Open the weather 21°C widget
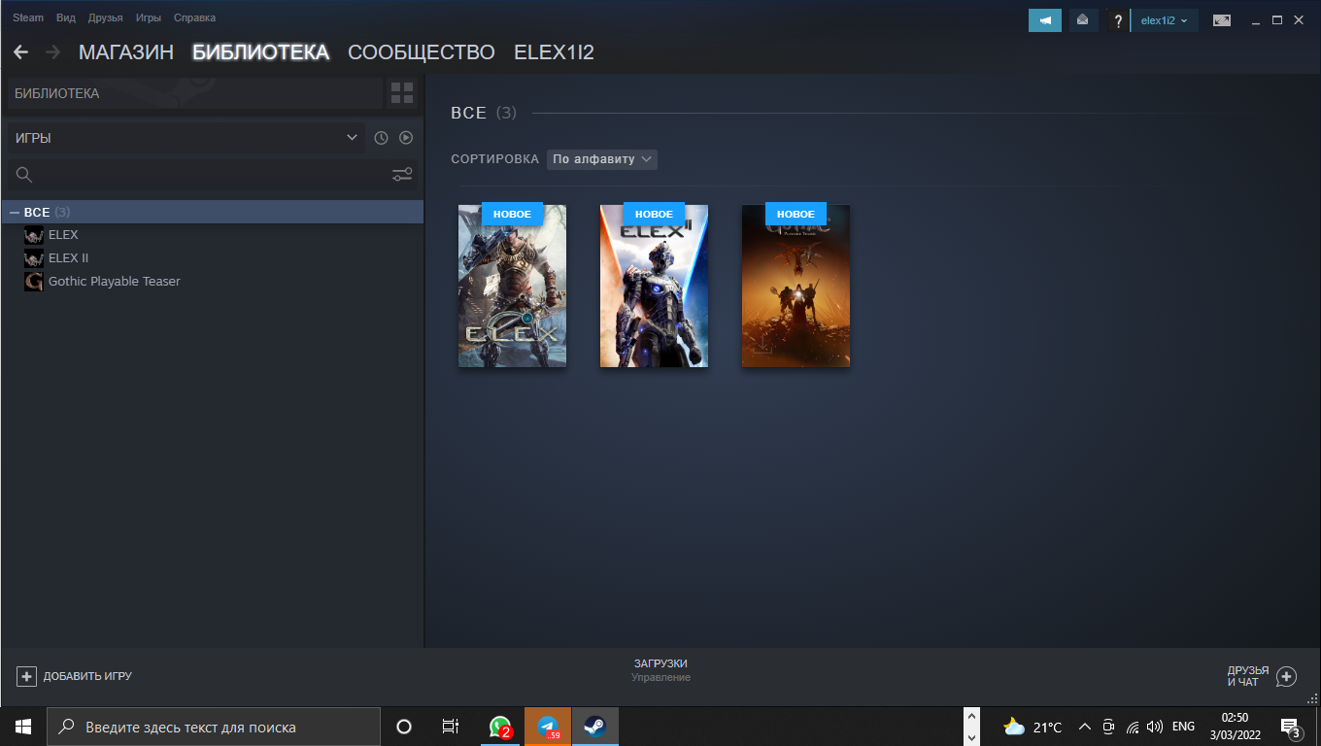The width and height of the screenshot is (1321, 746). tap(1033, 727)
